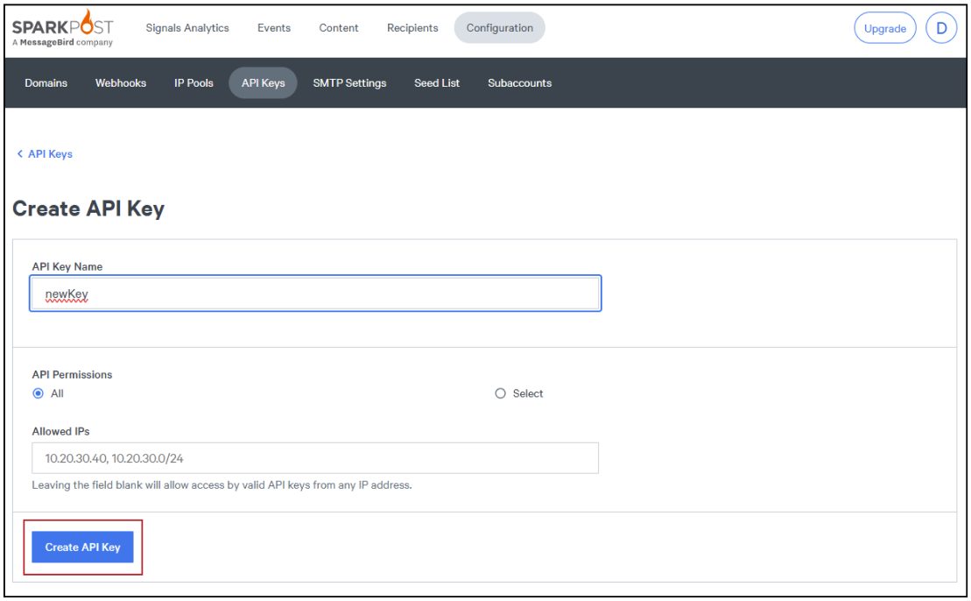Open the Configuration menu
Image resolution: width=971 pixels, height=601 pixels.
499,28
